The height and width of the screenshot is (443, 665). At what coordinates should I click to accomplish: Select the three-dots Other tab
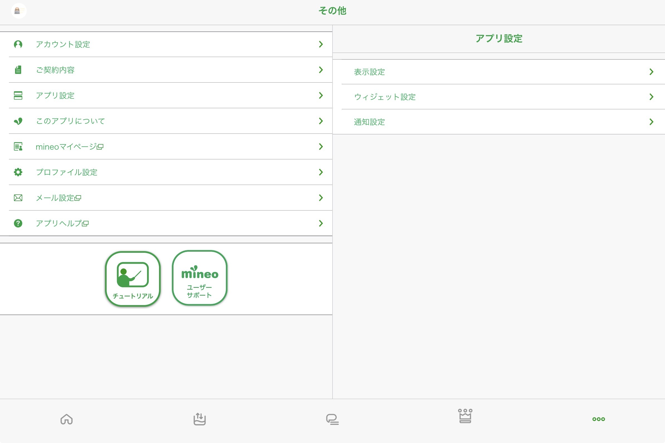(598, 419)
